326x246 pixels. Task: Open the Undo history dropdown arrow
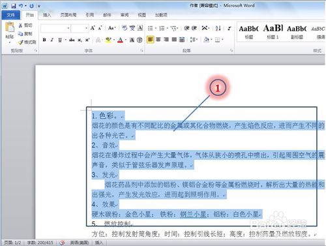pyautogui.click(x=25, y=6)
